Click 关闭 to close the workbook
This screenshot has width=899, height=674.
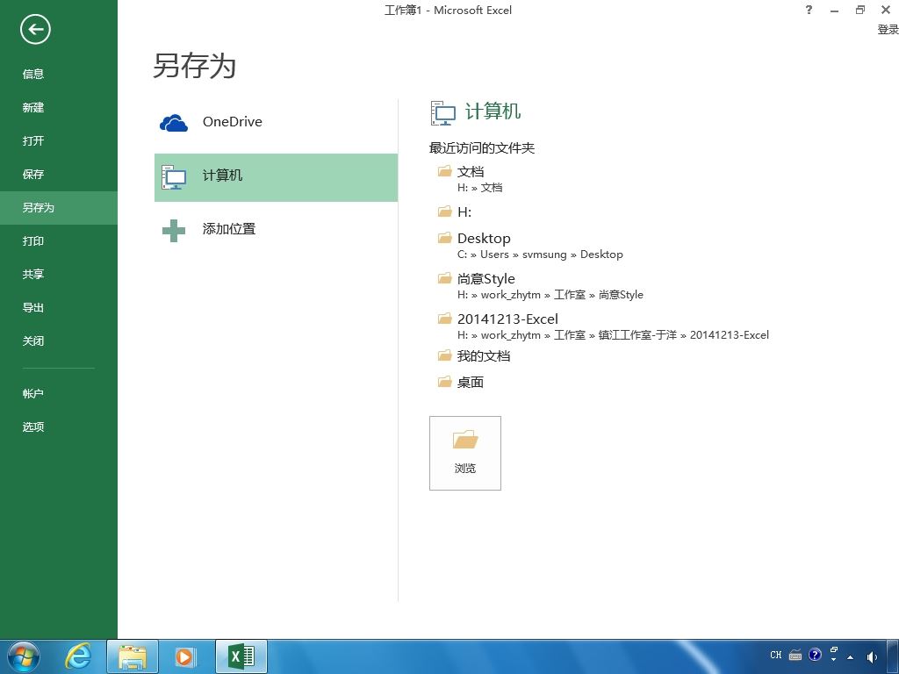coord(32,341)
